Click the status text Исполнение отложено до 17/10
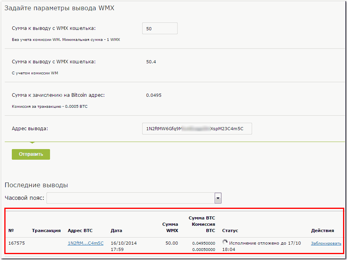The image size is (347, 260). pos(265,243)
